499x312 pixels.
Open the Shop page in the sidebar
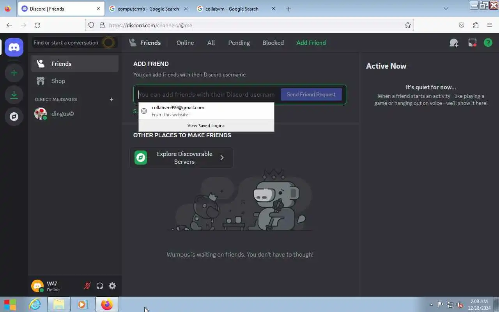coord(75,81)
